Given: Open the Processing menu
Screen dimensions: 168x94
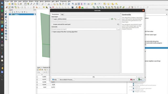Looking at the screenshot, I should [63, 1].
